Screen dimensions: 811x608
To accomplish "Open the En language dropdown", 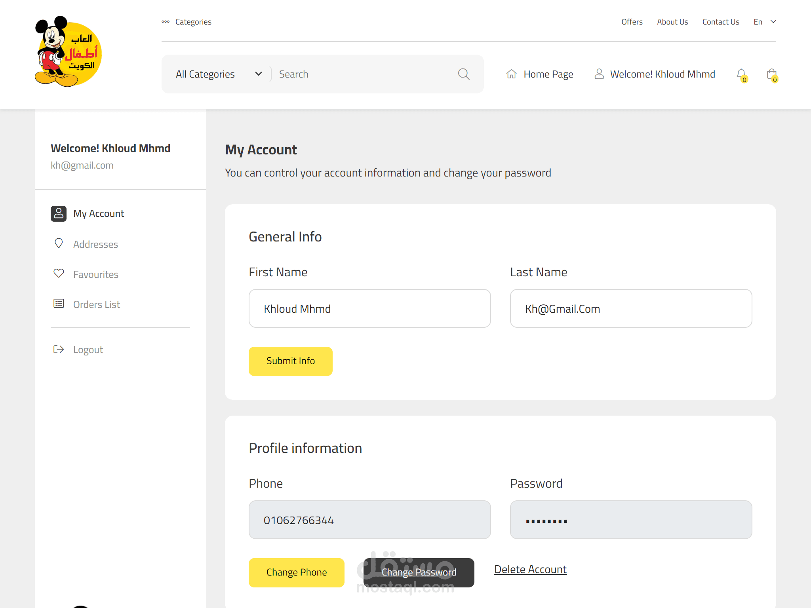I will 764,22.
